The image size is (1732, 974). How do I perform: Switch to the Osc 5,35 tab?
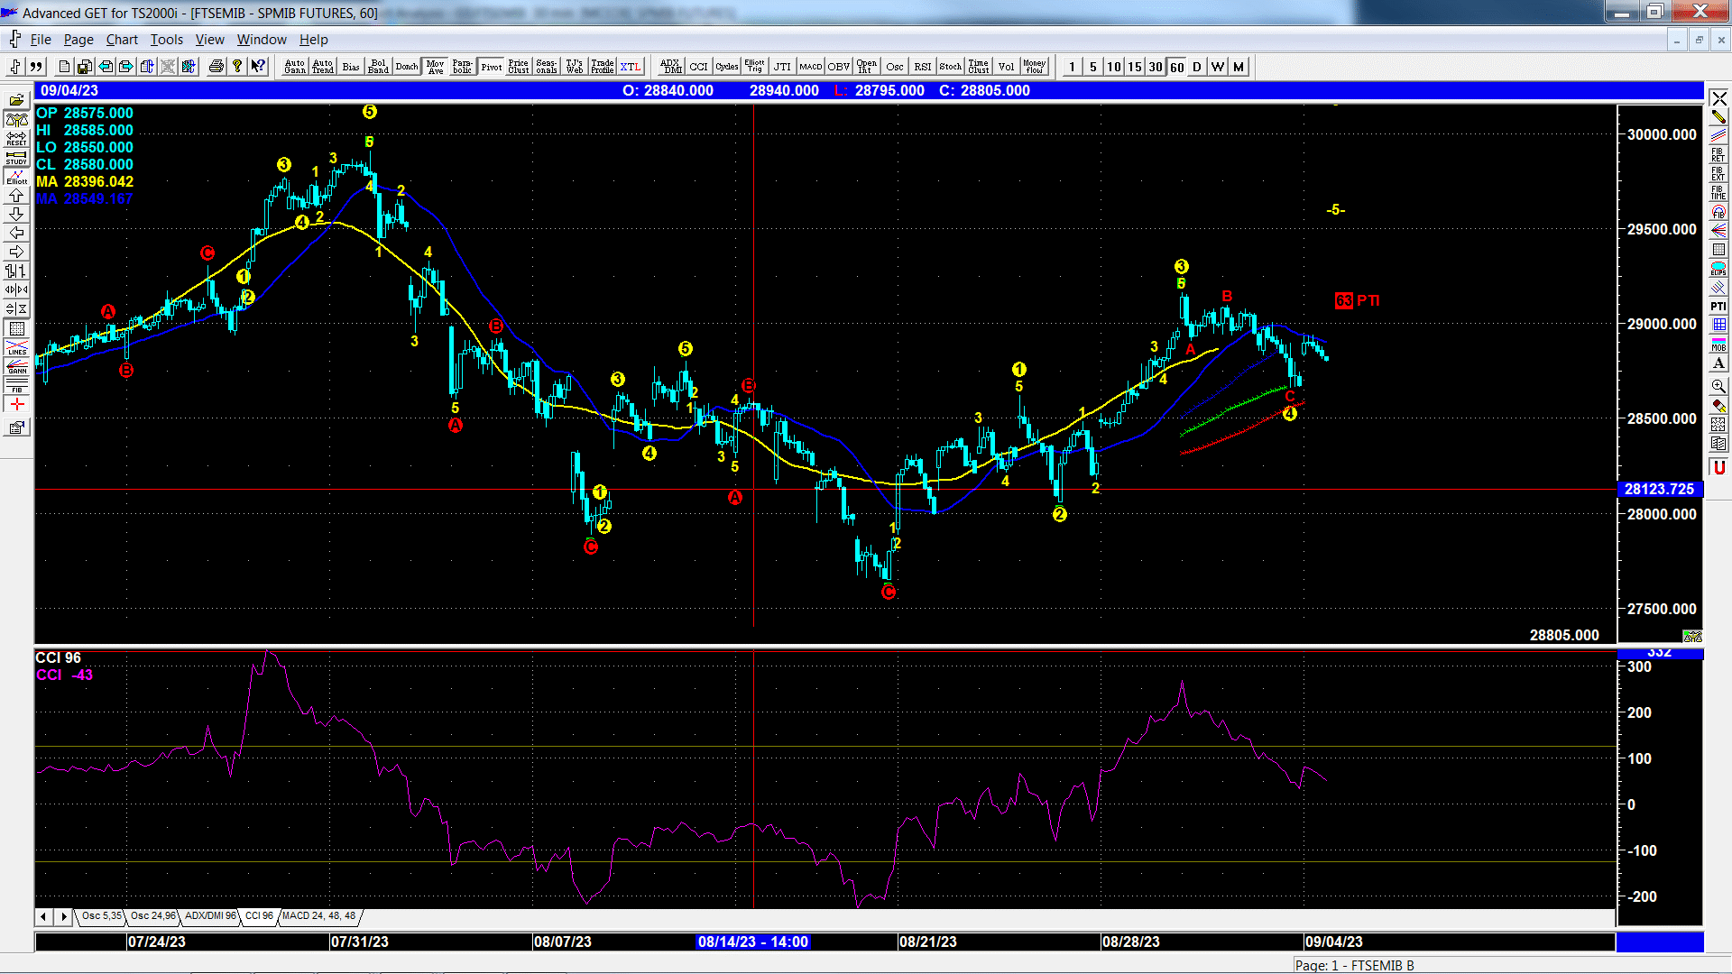(x=101, y=915)
